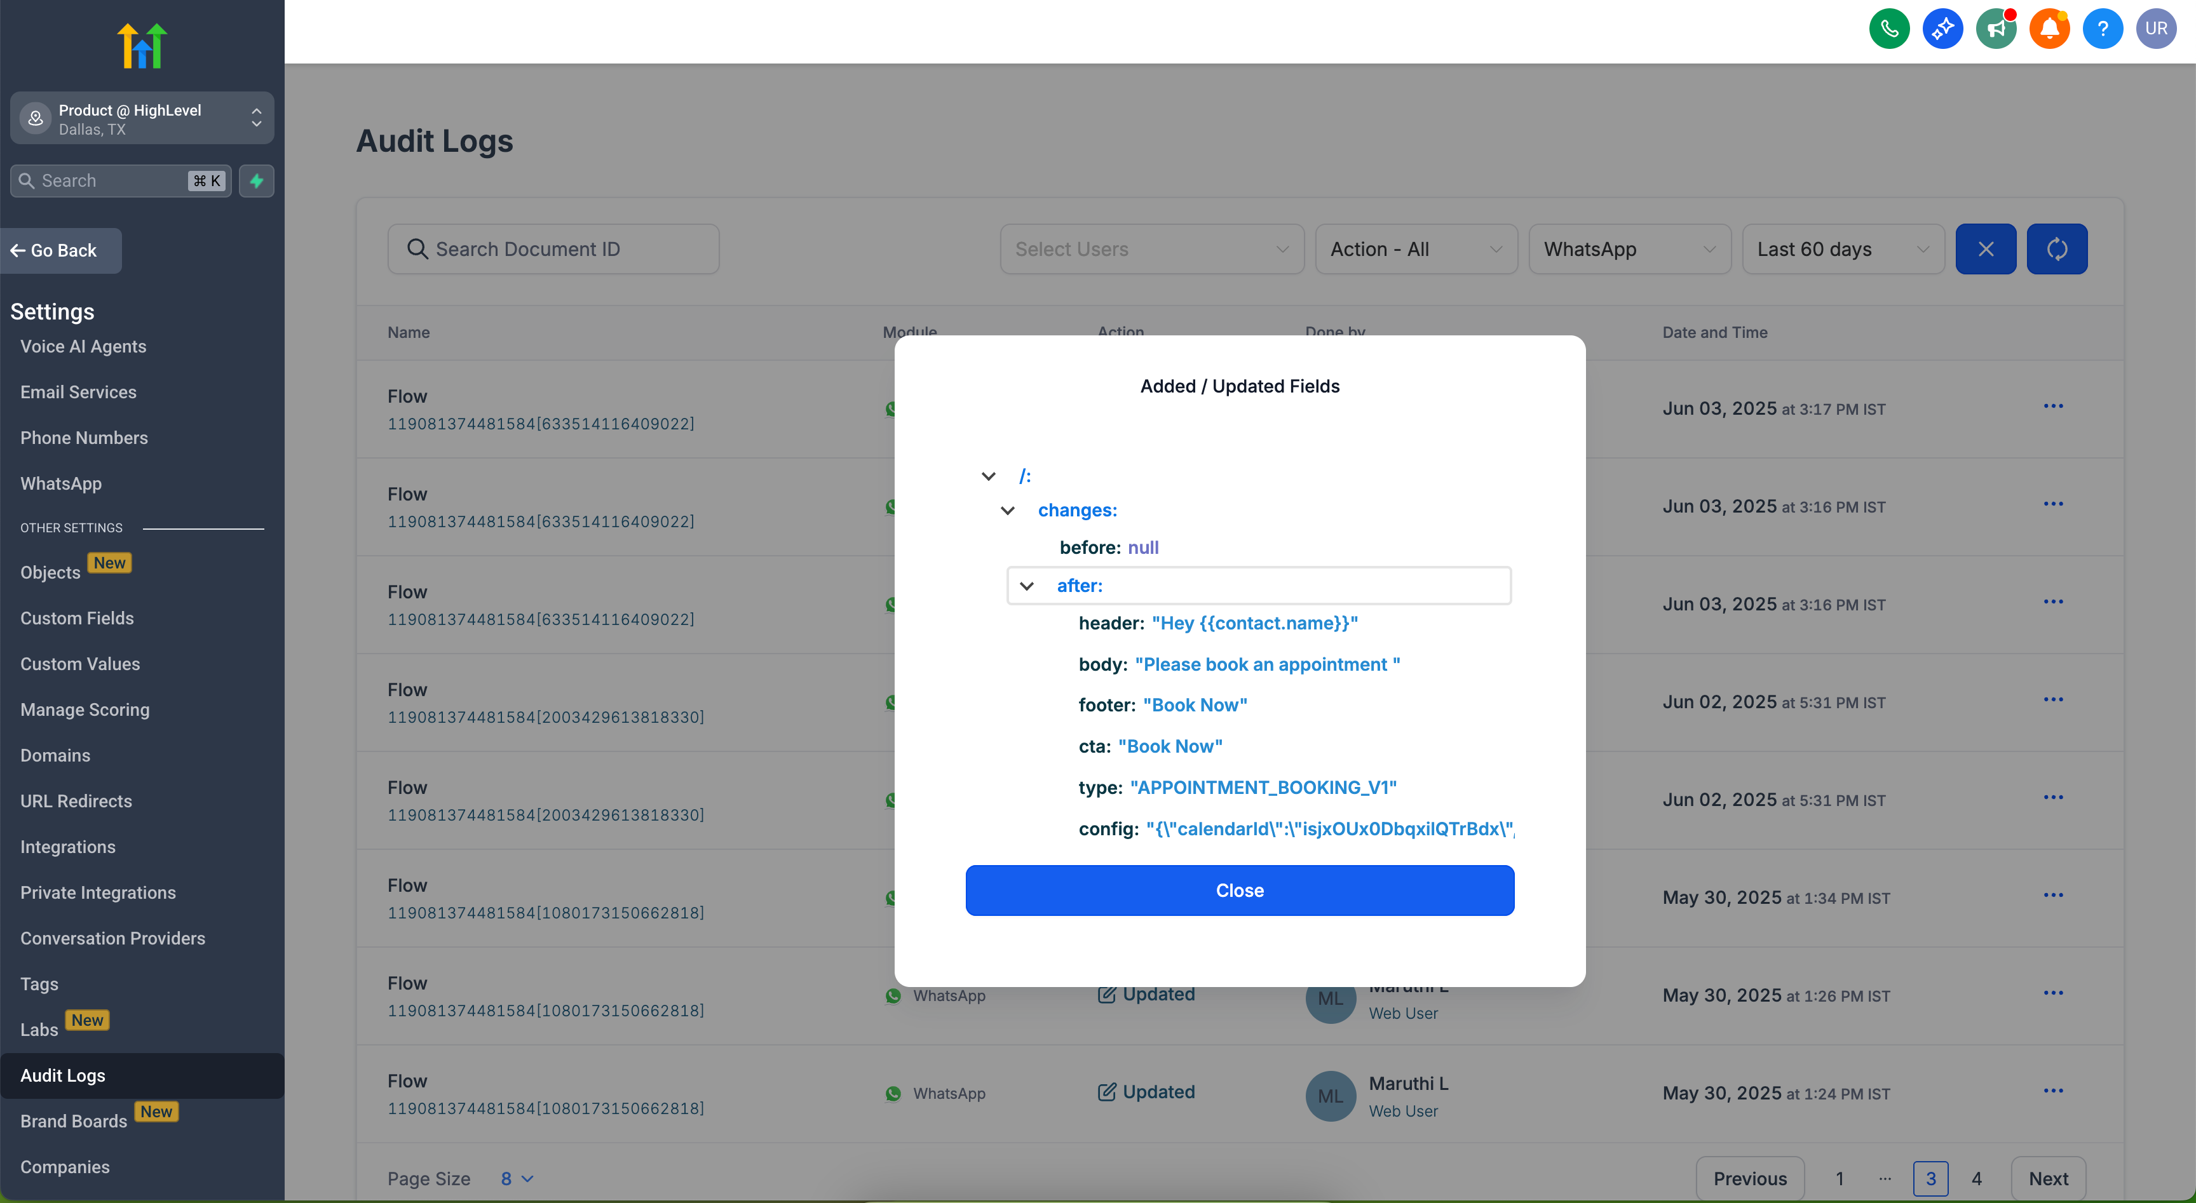
Task: Click the config value string
Action: [1330, 829]
